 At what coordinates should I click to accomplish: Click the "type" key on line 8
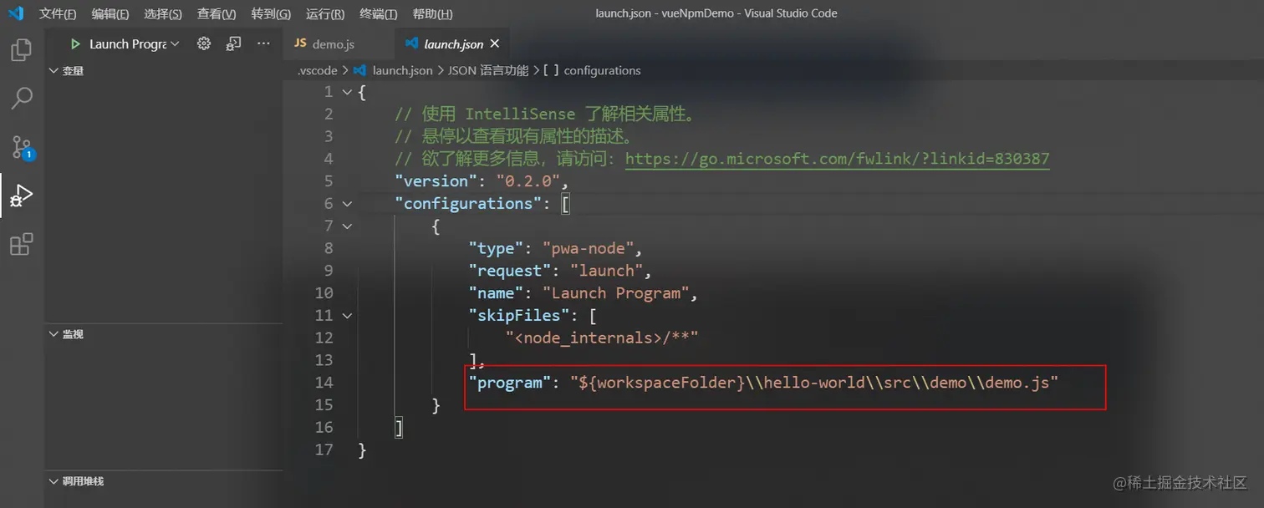(x=497, y=248)
